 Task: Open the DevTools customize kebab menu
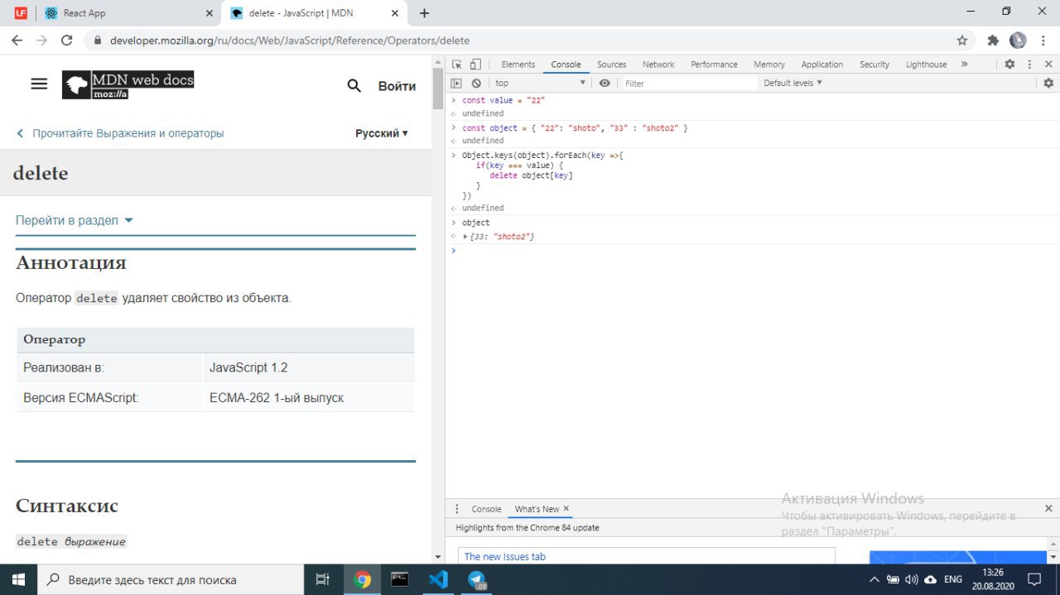pyautogui.click(x=1029, y=65)
